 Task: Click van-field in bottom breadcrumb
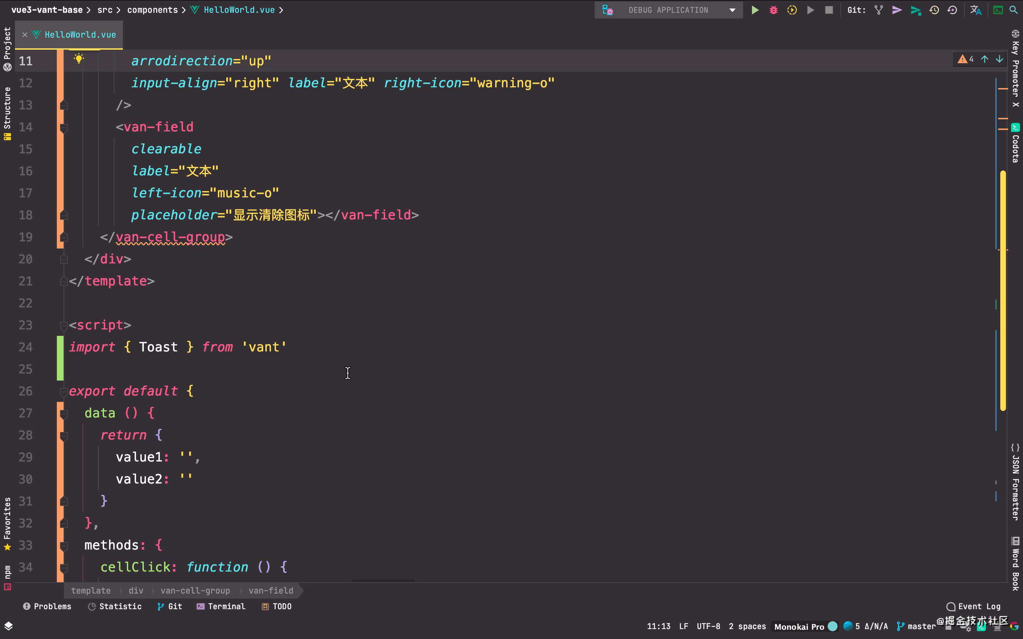(x=271, y=590)
